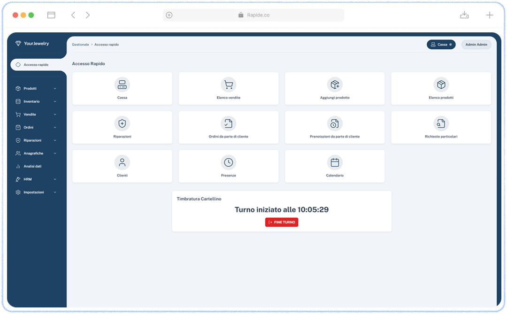Click the browser download icon
The image size is (507, 314).
(464, 15)
